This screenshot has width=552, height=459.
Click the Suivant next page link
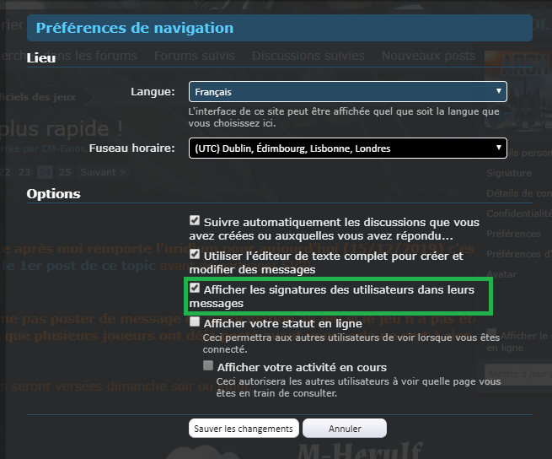pos(103,172)
